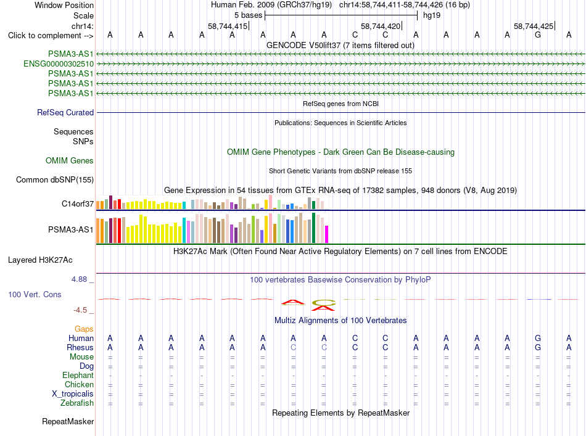Click the 4.88 PhyloP upper scale value
Screen dimensions: 586x436
(x=79, y=279)
